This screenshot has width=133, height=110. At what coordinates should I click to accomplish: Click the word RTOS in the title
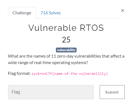click(x=92, y=28)
